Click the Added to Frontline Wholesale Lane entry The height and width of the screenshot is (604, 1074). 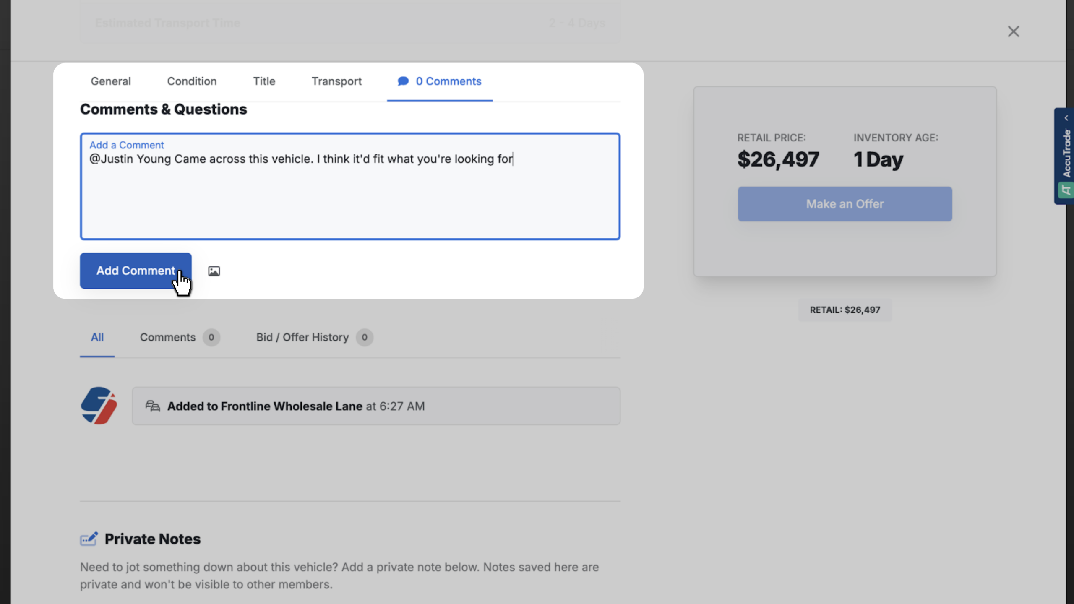[376, 406]
